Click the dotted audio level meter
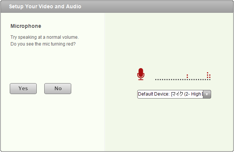The image size is (234, 152). point(183,76)
